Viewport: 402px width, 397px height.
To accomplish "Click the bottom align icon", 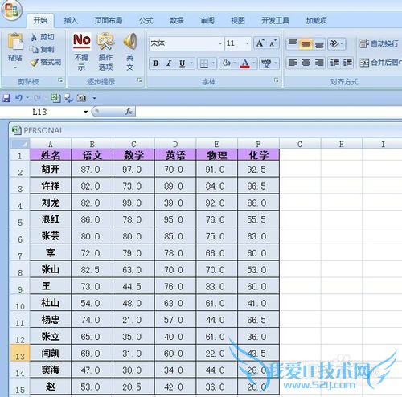I will tap(319, 43).
